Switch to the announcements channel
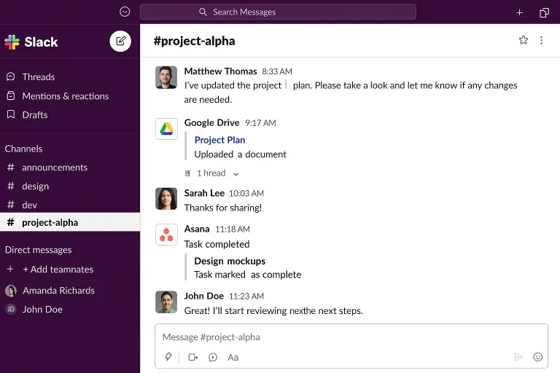 [70, 168]
